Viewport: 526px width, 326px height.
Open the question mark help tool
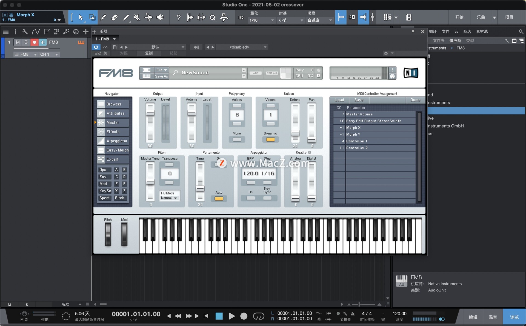click(179, 18)
